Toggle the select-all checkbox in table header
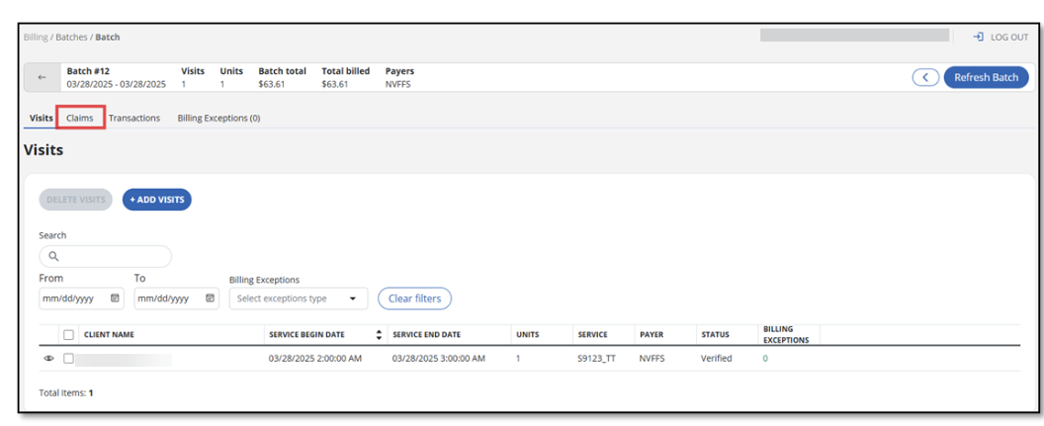The width and height of the screenshot is (1044, 426). pyautogui.click(x=69, y=335)
